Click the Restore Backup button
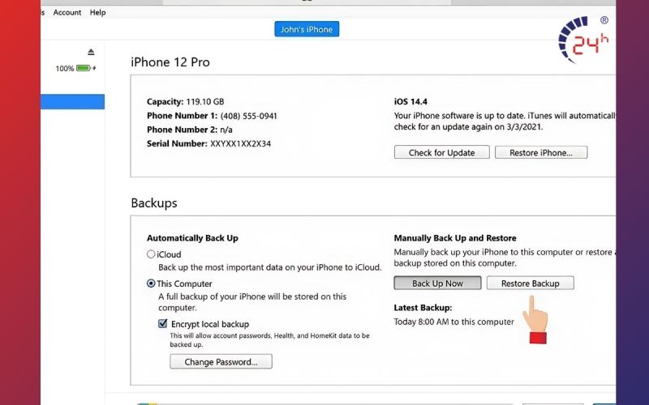Image resolution: width=649 pixels, height=405 pixels. click(531, 283)
